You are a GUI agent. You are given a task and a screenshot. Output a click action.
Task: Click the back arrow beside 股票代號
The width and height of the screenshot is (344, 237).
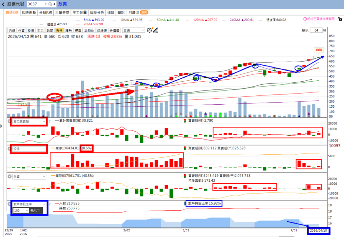3,4
